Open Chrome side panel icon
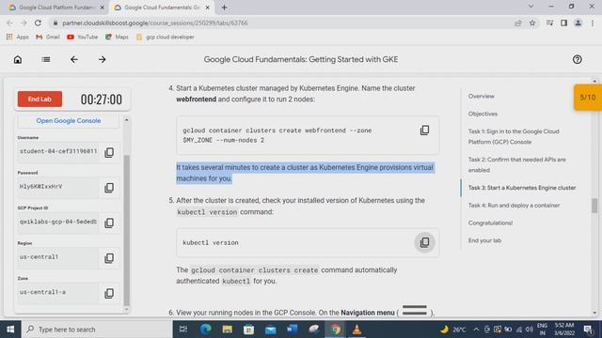This screenshot has width=602, height=338. click(x=564, y=23)
